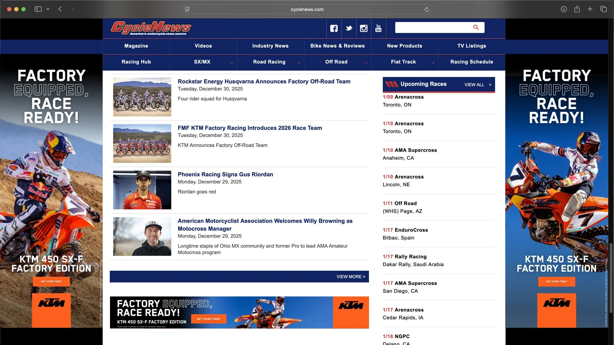
Task: Reload the page in Safari
Action: (427, 10)
